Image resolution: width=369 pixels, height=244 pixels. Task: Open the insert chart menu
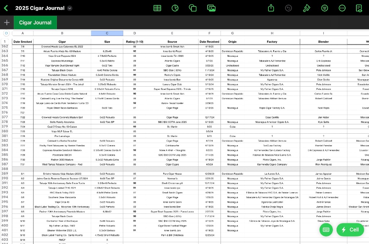pyautogui.click(x=175, y=8)
